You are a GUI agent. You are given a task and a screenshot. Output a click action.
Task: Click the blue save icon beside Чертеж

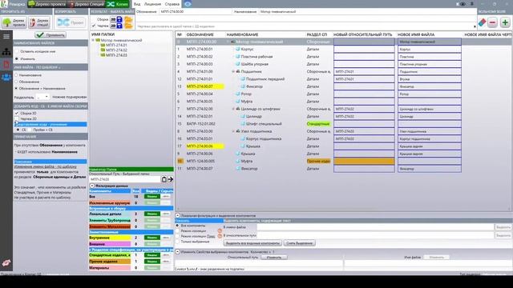[119, 26]
